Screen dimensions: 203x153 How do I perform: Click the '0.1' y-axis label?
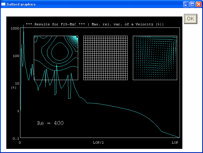click(x=16, y=138)
